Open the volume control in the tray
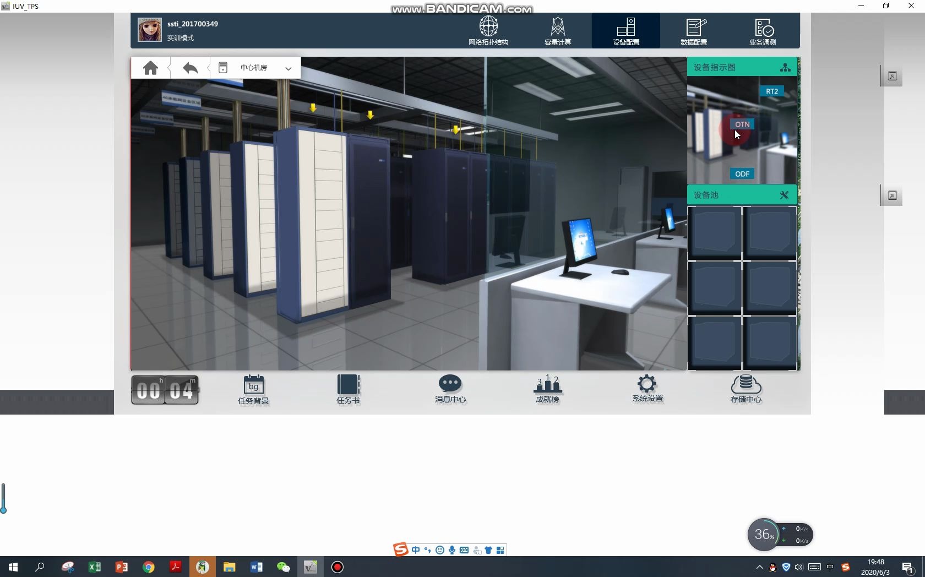Viewport: 925px width, 577px height. [799, 567]
